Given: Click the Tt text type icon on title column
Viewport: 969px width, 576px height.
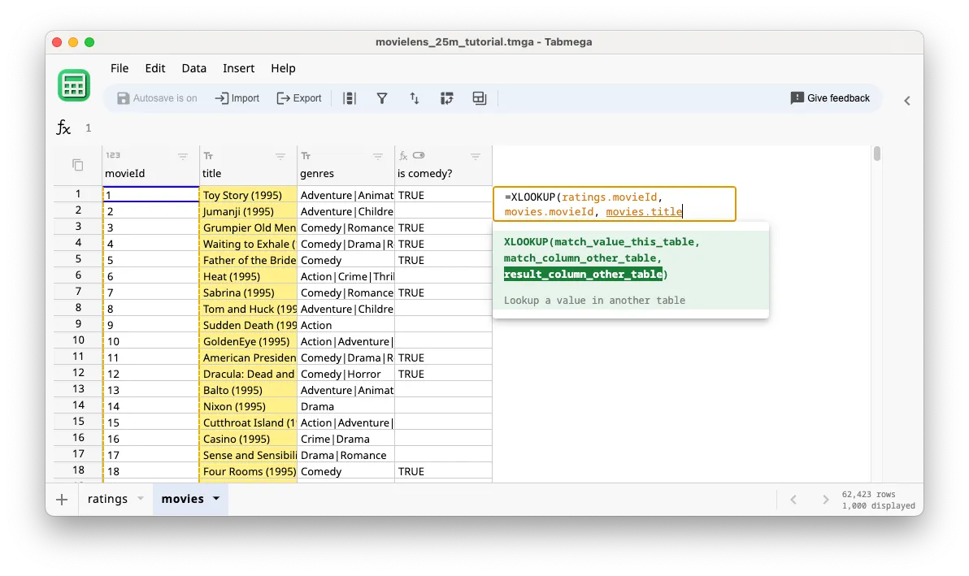Looking at the screenshot, I should 208,154.
